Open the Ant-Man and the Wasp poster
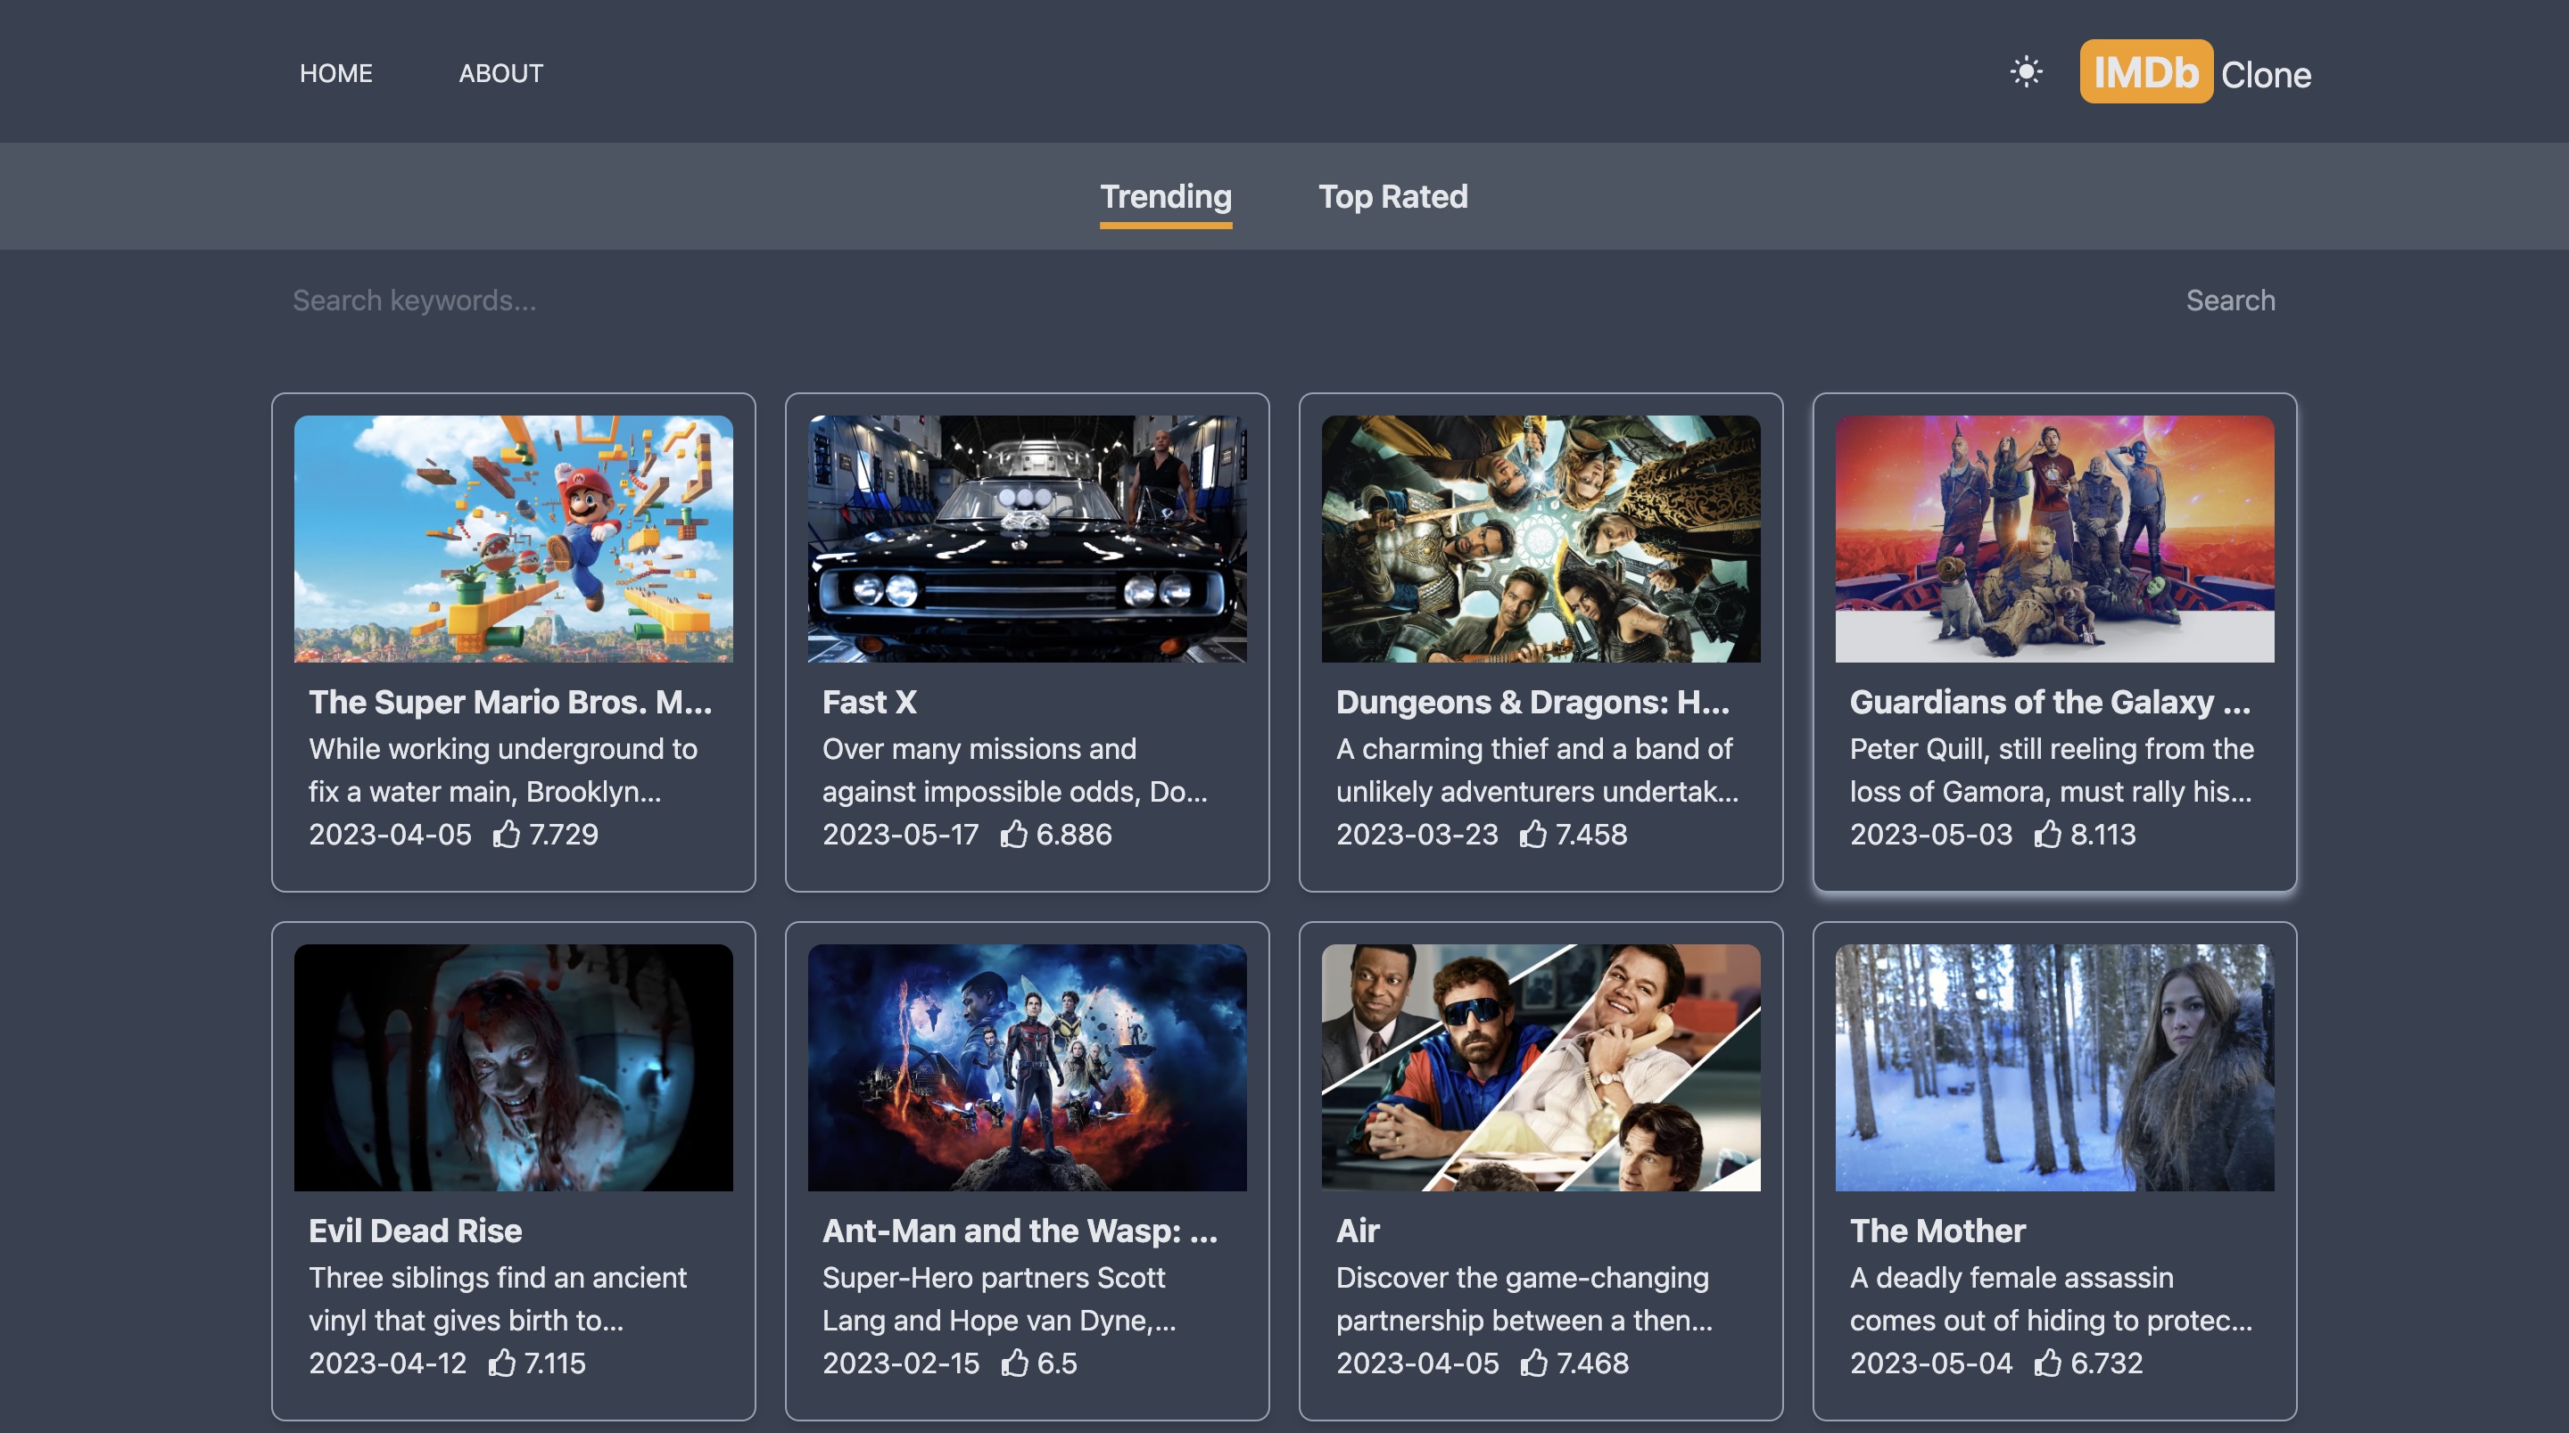 point(1028,1067)
